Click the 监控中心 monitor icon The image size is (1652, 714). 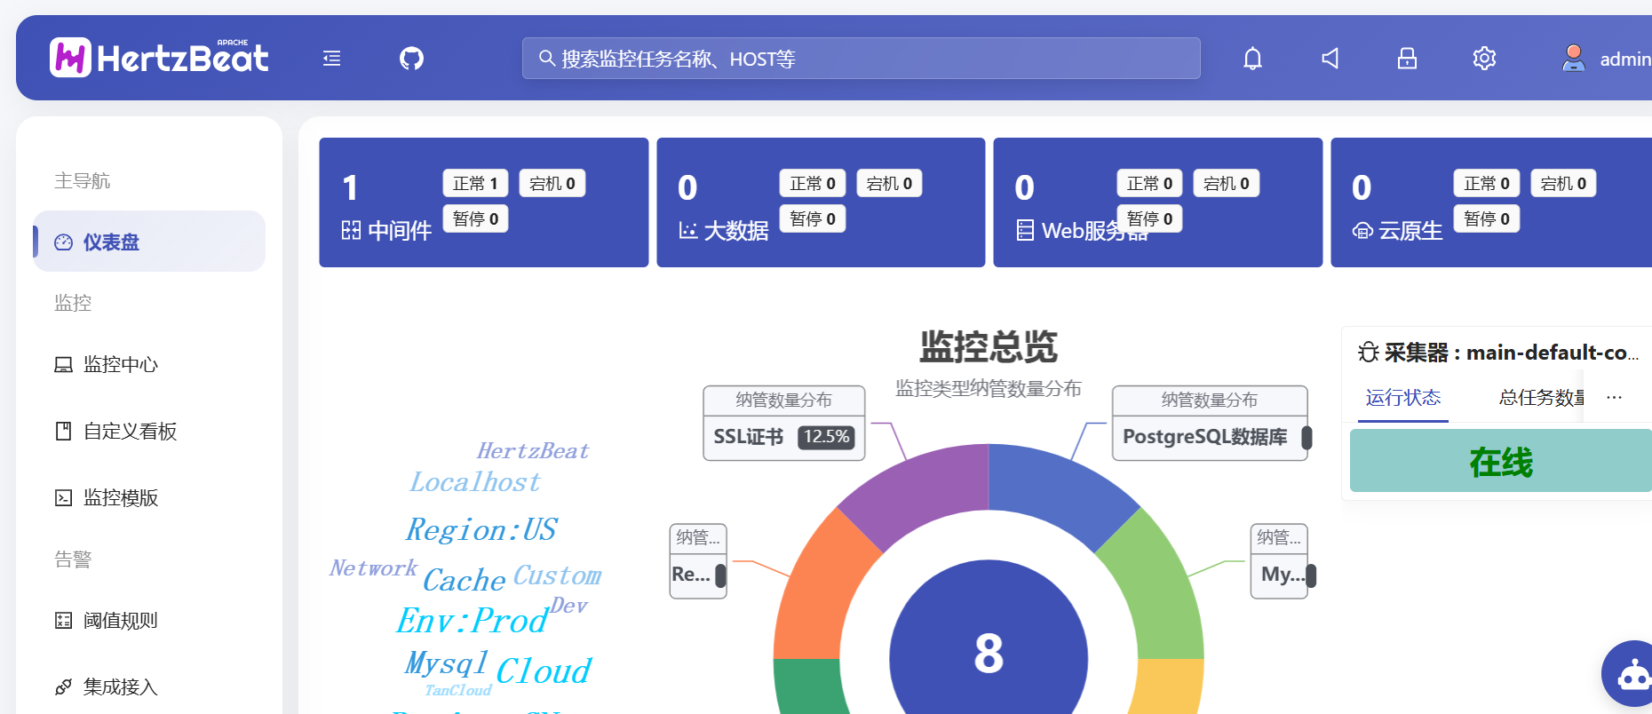coord(63,364)
